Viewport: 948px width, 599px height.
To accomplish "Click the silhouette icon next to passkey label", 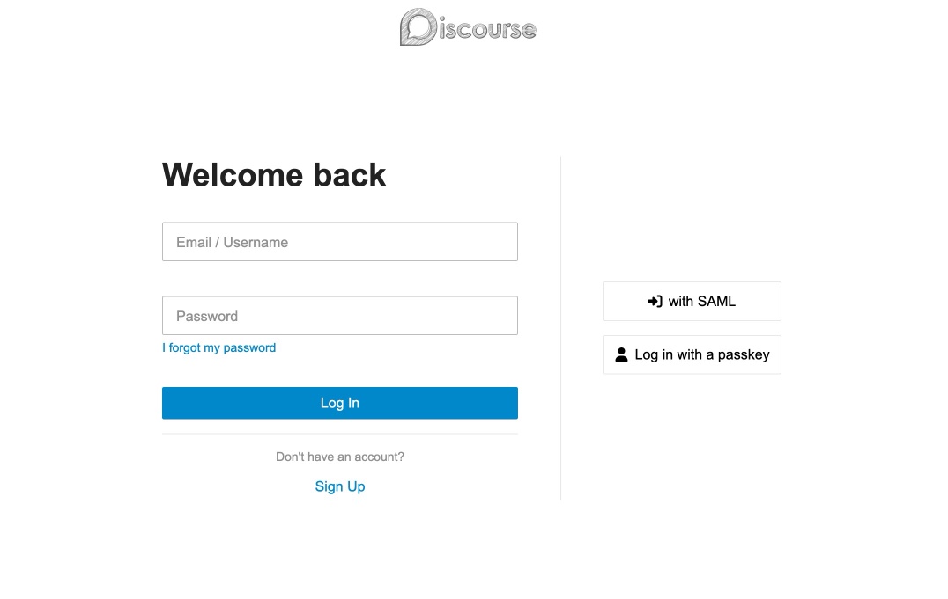I will point(622,354).
